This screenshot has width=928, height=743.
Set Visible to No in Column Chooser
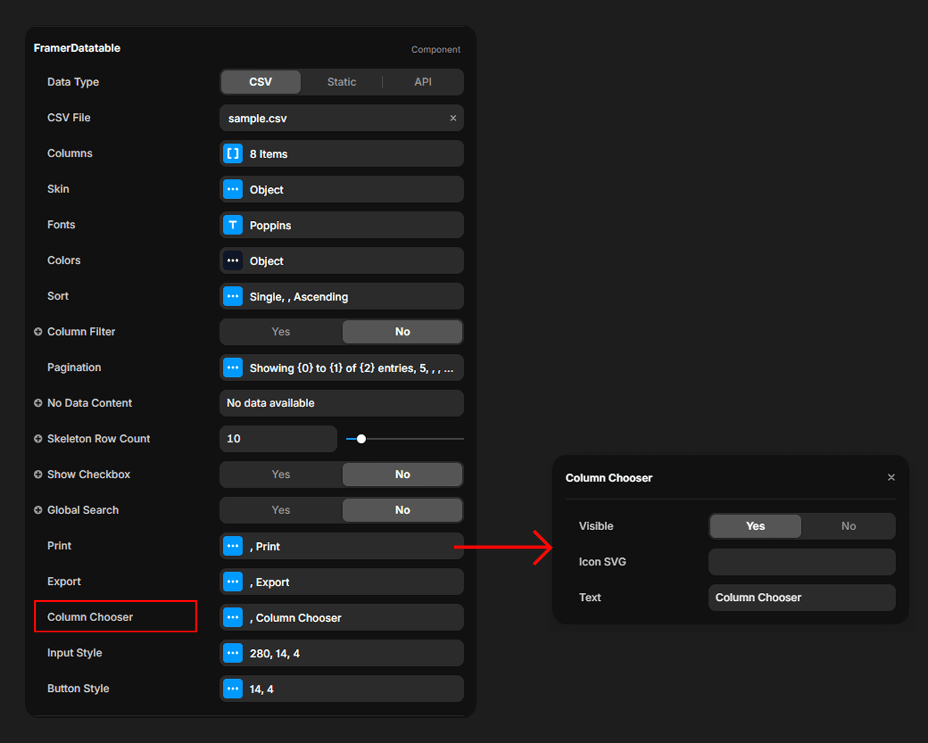[x=848, y=526]
